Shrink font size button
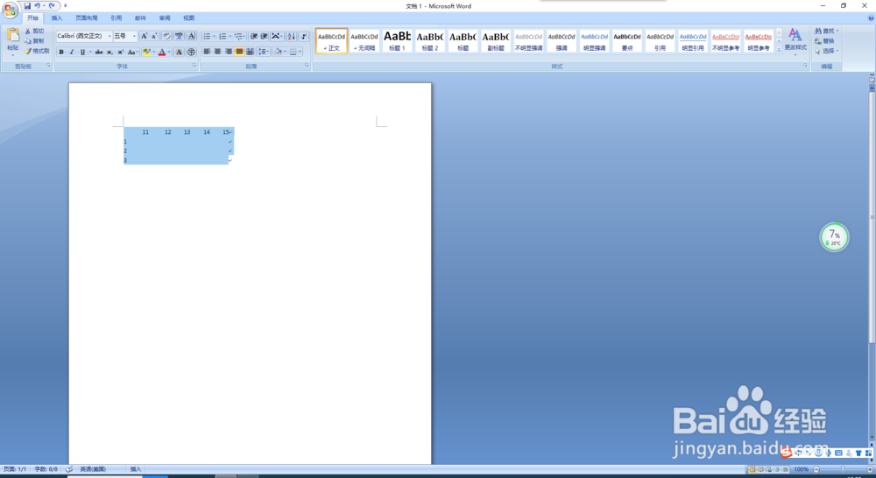The image size is (876, 478). pos(154,36)
